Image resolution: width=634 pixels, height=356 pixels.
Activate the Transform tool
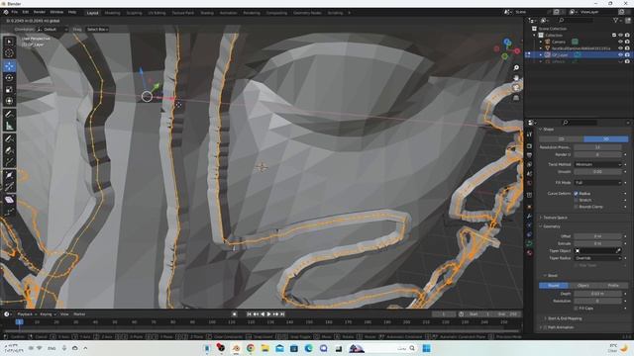(x=9, y=101)
